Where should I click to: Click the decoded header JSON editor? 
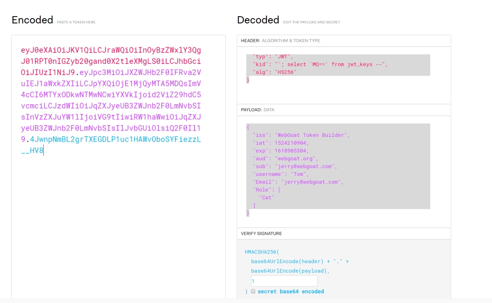click(x=338, y=69)
